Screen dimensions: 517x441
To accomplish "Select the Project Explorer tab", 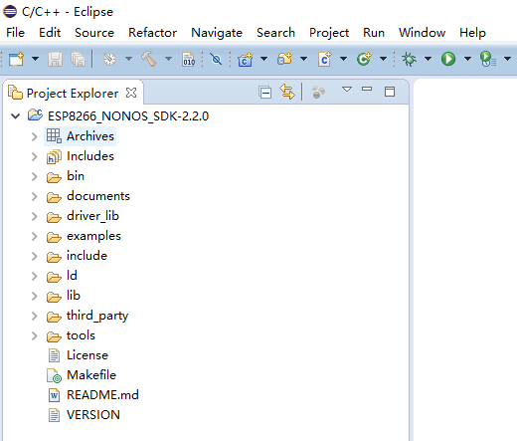I will point(73,94).
